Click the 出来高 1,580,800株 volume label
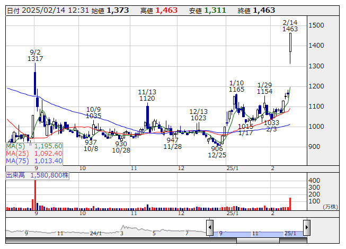 (x=37, y=175)
